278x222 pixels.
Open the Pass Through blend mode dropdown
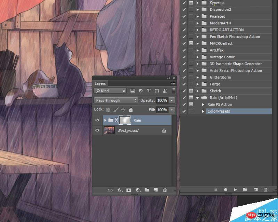click(116, 100)
